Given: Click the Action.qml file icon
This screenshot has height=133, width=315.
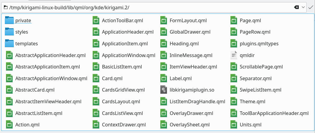Looking at the screenshot, I should [9, 125].
